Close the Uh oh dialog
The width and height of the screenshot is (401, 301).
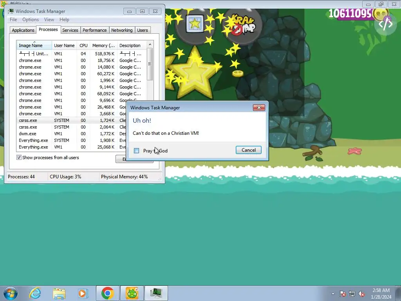click(x=259, y=107)
